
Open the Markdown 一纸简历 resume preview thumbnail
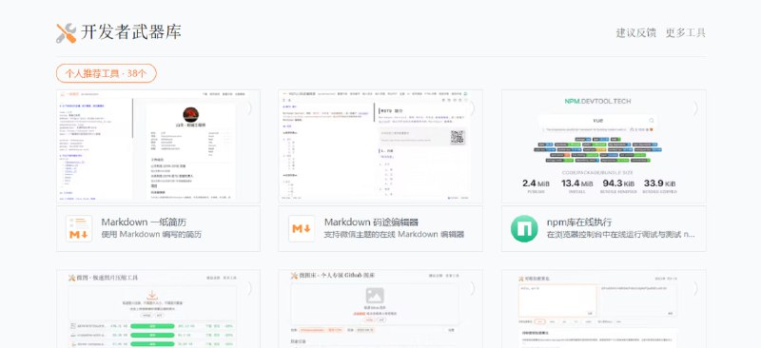[158, 146]
